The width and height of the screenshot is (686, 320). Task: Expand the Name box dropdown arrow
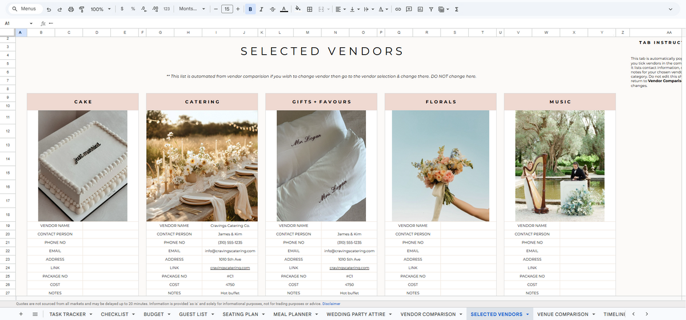coord(31,23)
